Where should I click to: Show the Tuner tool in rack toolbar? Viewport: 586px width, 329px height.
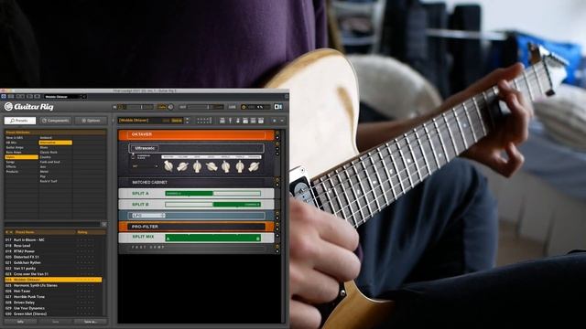231,121
